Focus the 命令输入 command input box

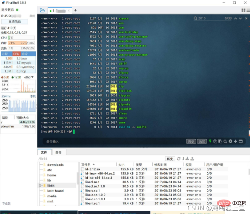pyautogui.click(x=115, y=142)
